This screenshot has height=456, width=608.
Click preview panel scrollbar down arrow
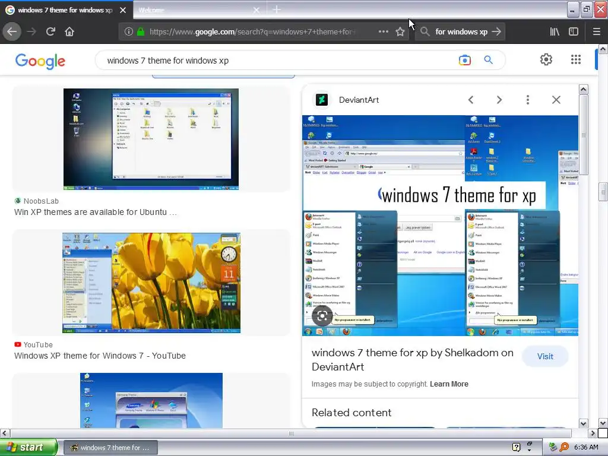[x=583, y=423]
